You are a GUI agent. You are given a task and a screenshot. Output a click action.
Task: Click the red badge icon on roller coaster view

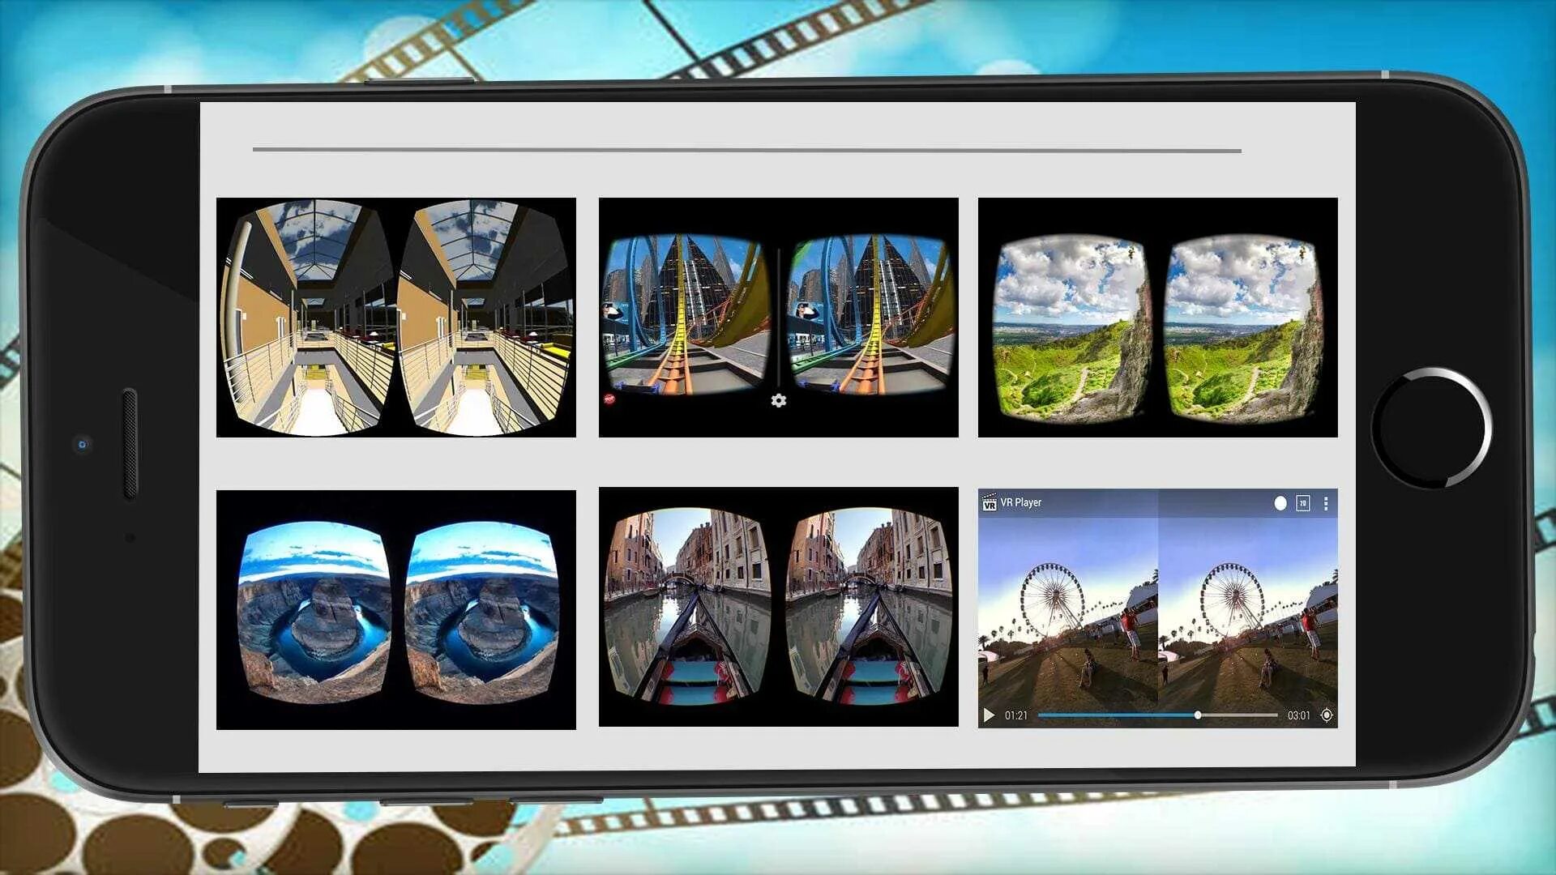pos(609,399)
